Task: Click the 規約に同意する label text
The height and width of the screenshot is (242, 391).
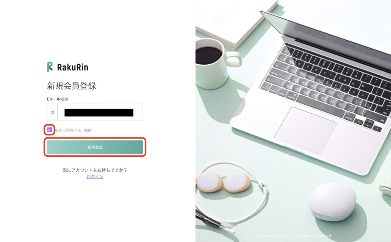Action: tap(68, 130)
